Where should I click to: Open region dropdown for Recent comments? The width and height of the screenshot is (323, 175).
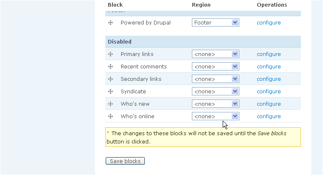(x=216, y=66)
